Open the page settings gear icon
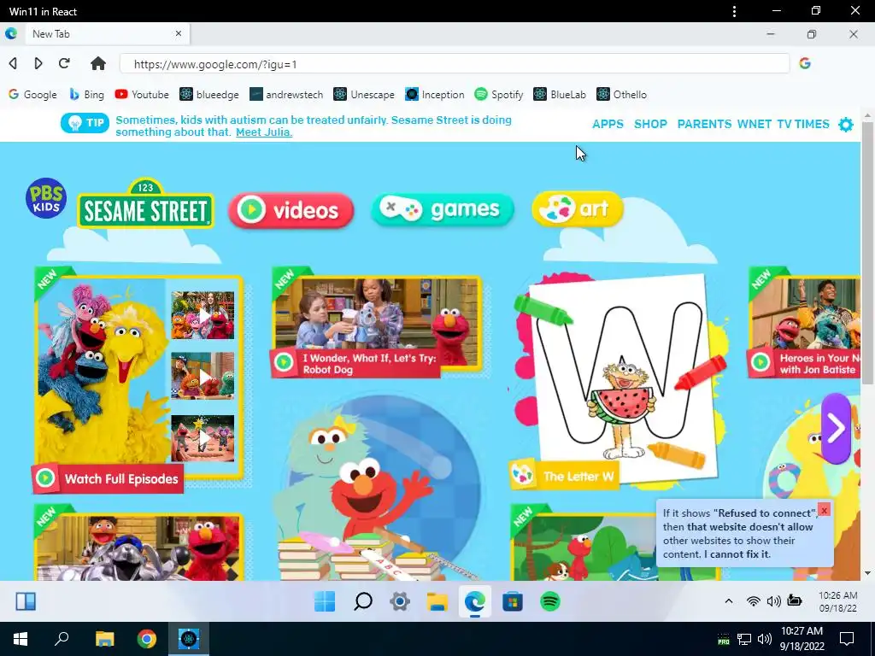 [846, 125]
